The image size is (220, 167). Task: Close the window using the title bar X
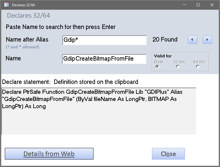click(x=212, y=5)
